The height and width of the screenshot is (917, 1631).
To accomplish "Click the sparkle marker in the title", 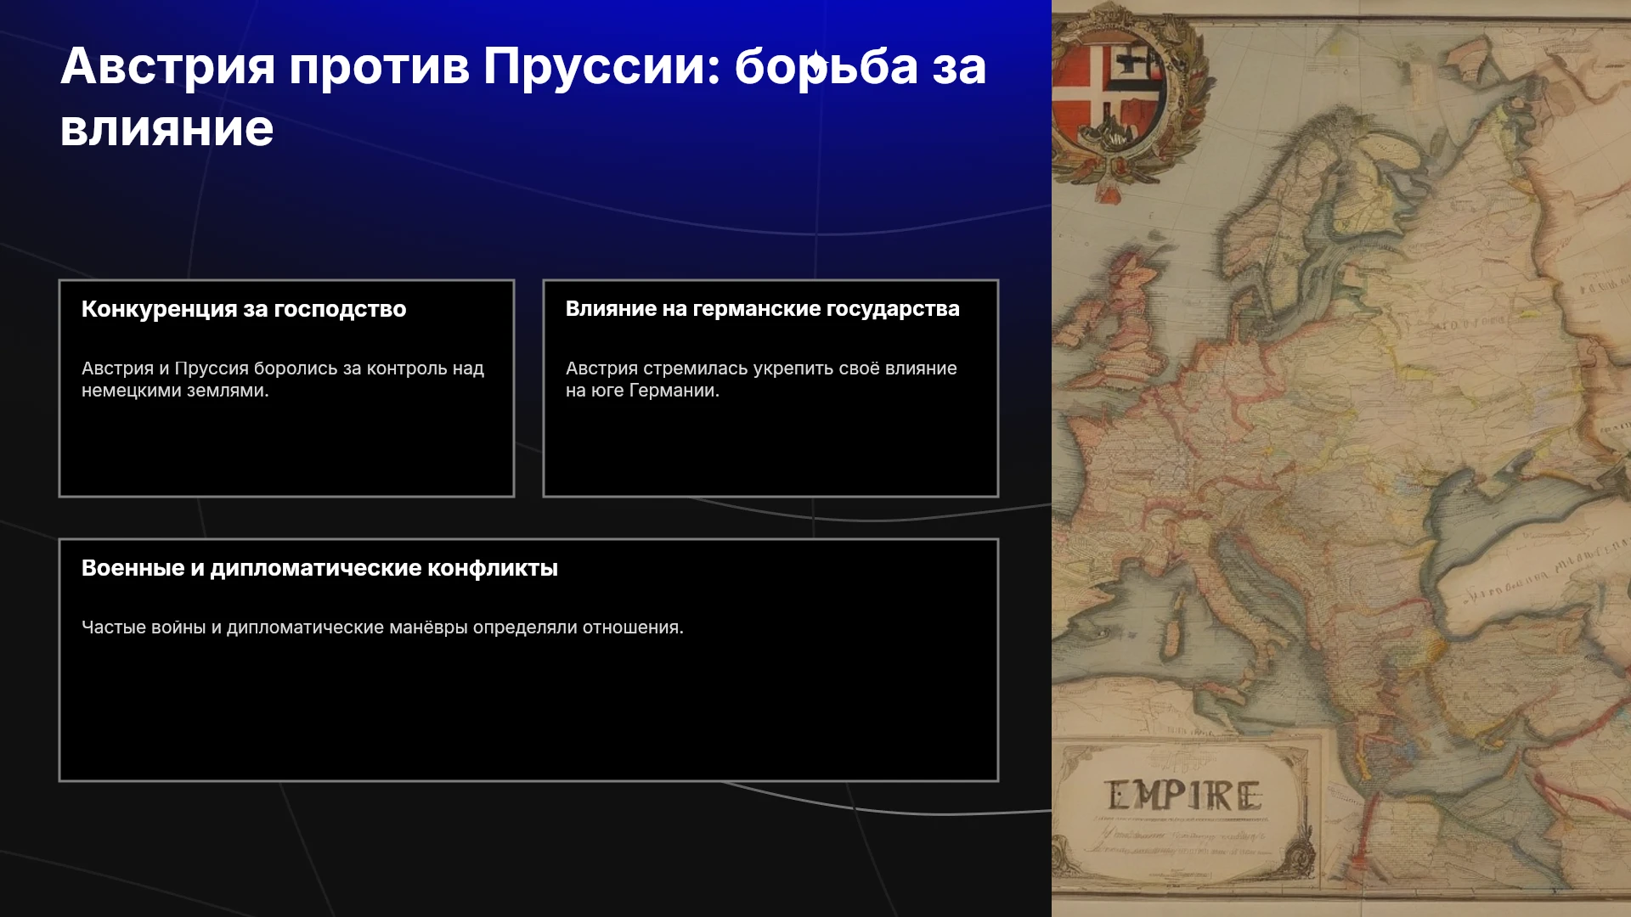I will tap(815, 64).
